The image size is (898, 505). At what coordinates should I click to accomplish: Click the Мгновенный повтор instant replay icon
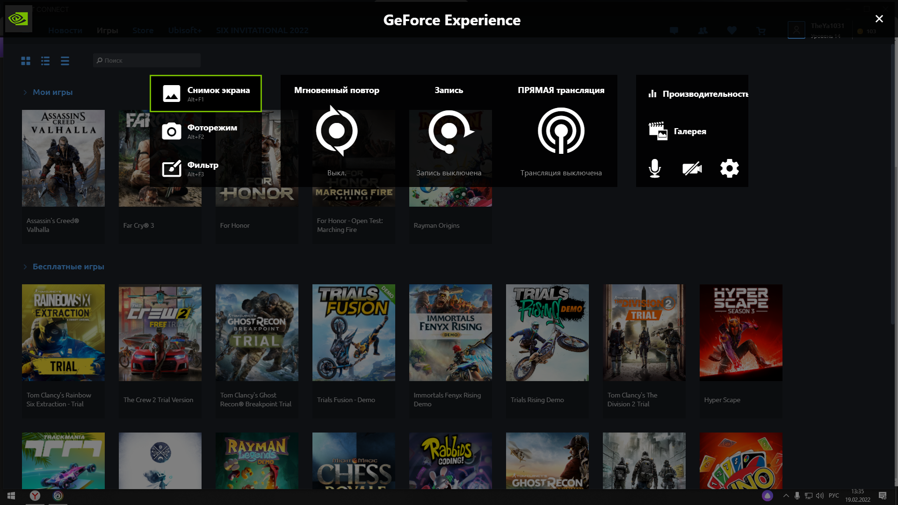point(337,131)
